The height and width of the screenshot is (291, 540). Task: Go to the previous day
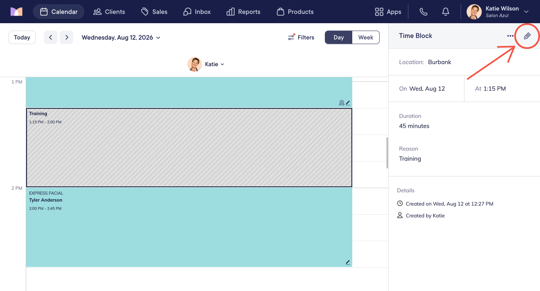point(51,37)
